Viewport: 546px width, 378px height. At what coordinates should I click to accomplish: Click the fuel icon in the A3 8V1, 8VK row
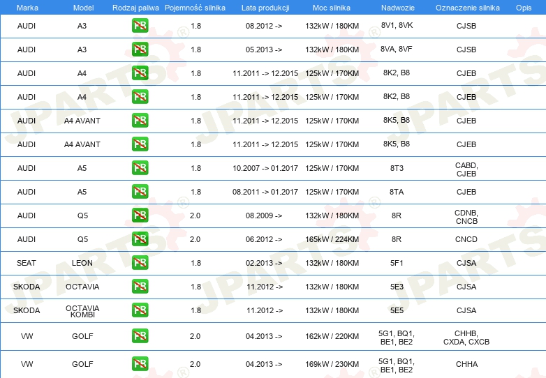[140, 26]
